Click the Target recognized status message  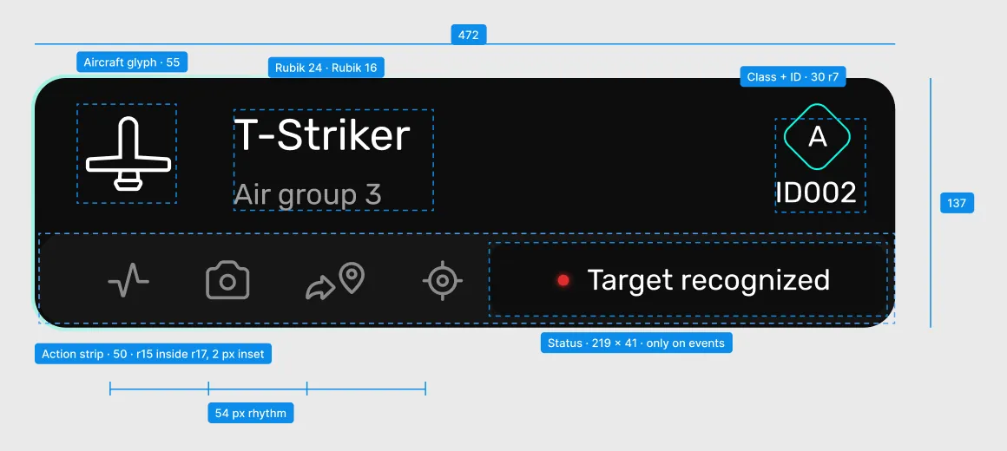coord(708,280)
